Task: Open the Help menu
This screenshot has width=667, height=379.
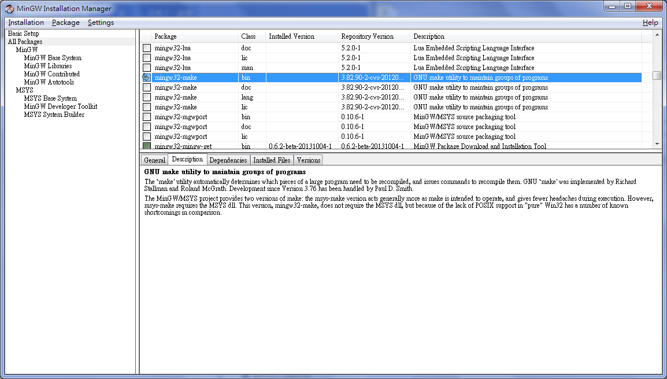Action: click(650, 23)
